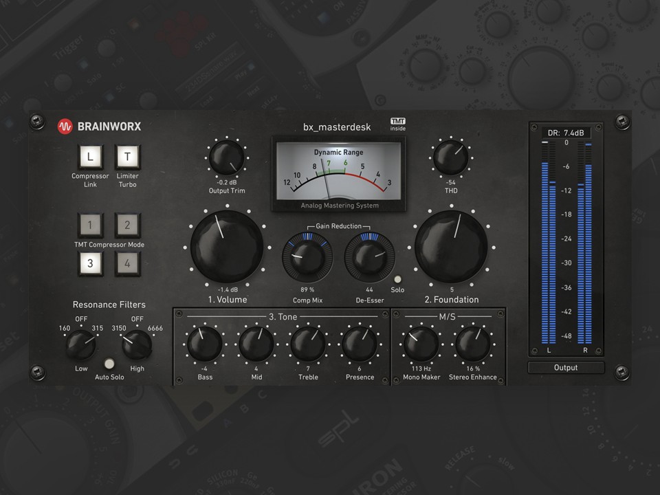This screenshot has width=660, height=495.
Task: Click the 7 Treble value
Action: pos(308,368)
